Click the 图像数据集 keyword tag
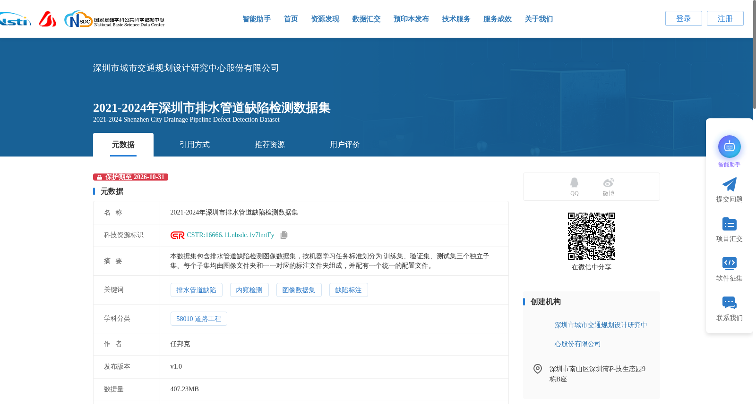Screen dimensions: 756x404 299,290
